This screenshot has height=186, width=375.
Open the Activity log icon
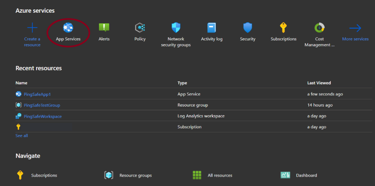[x=212, y=28]
